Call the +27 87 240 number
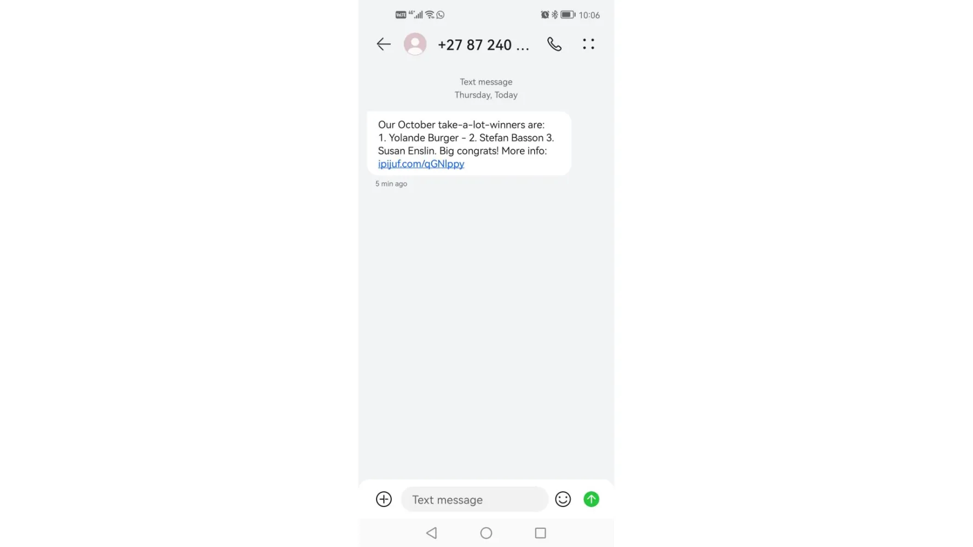Screen dimensions: 973x547 pyautogui.click(x=554, y=44)
